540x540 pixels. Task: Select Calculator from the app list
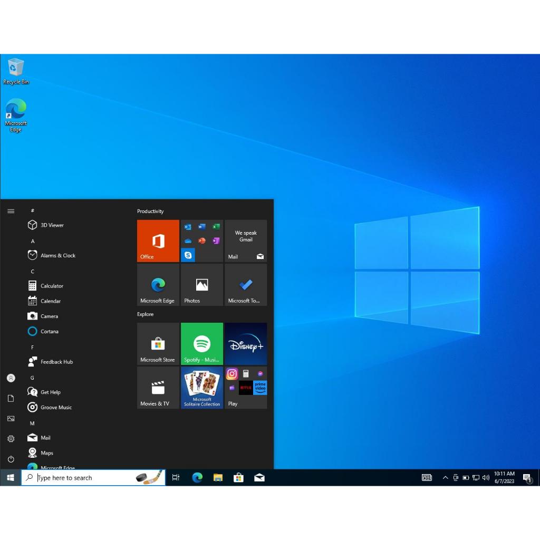52,286
